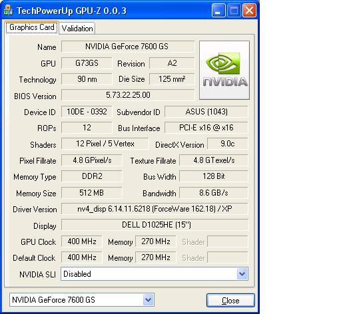Click the Subvendor ID label
This screenshot has height=314, width=341.
click(x=139, y=112)
